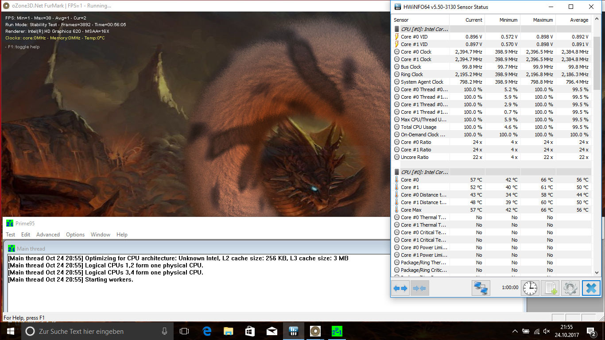Select the Total CPU Usage row
This screenshot has height=340, width=605.
(x=492, y=127)
